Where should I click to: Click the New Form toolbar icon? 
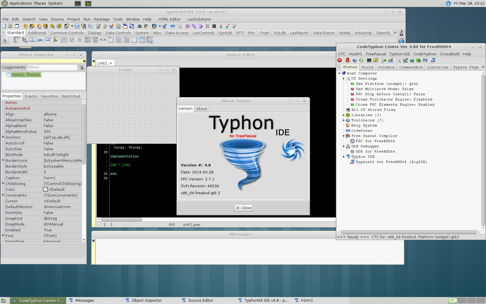[x=17, y=26]
